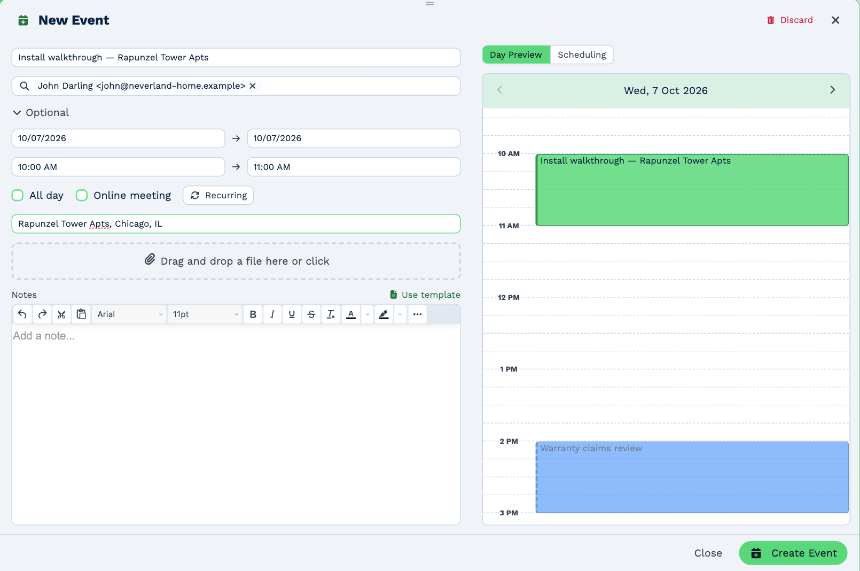
Task: Click the 11:00 AM end time field
Action: click(x=354, y=167)
